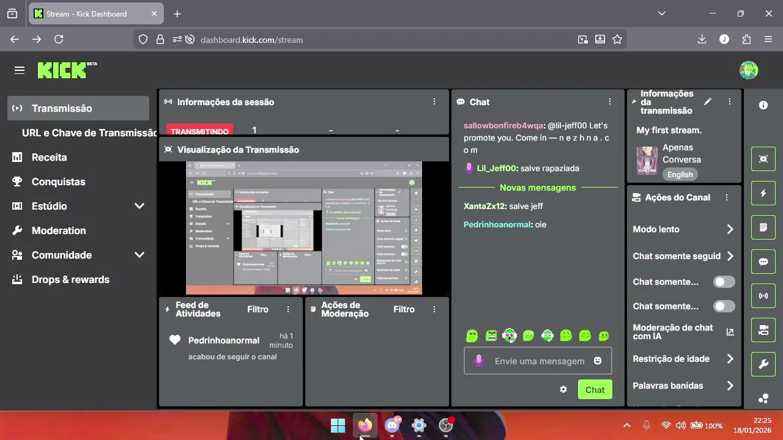Open Modo lento options
This screenshot has height=440, width=783.
[x=683, y=229]
